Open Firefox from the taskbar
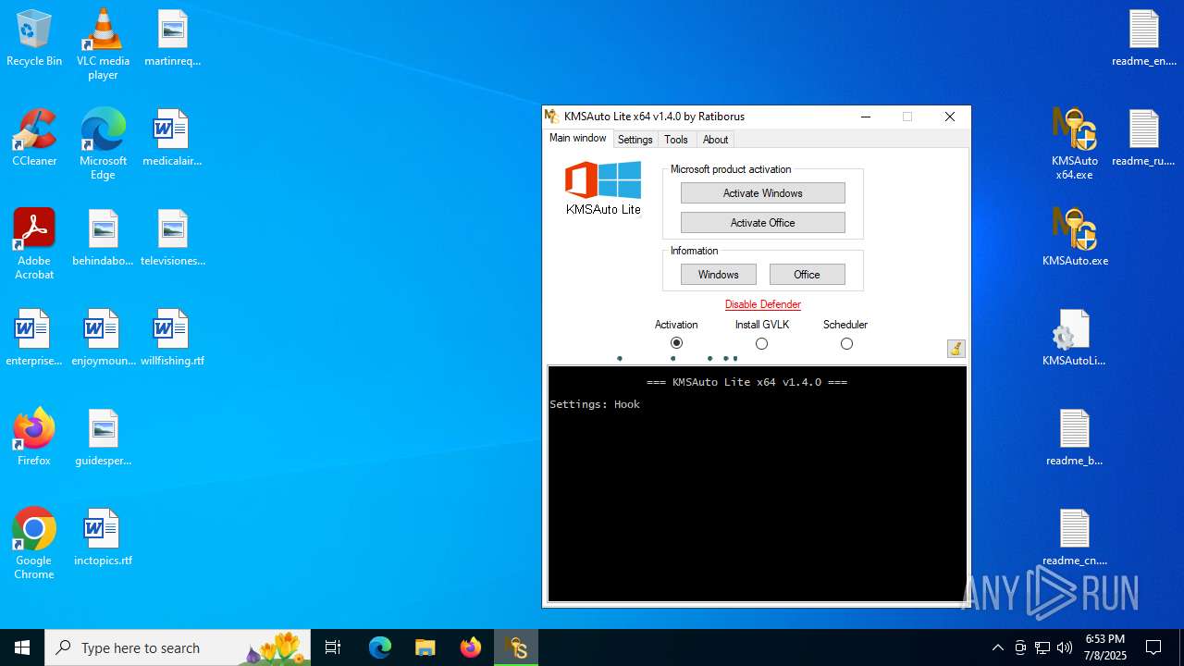Screen dimensions: 1184x666 tap(470, 647)
